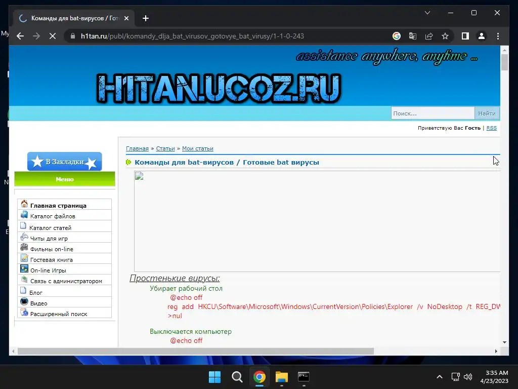Image resolution: width=518 pixels, height=389 pixels.
Task: Translate this page icon
Action: [x=413, y=36]
